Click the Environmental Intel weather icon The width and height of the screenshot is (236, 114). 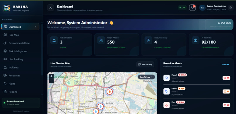[x=5, y=43]
